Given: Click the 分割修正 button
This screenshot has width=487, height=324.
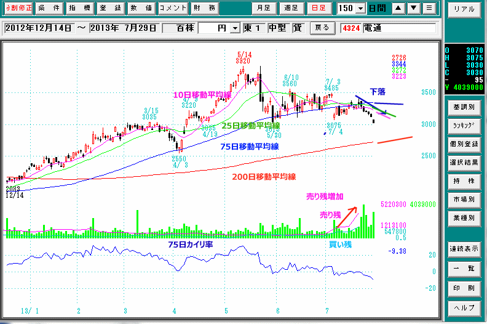Looking at the screenshot, I should (x=18, y=8).
